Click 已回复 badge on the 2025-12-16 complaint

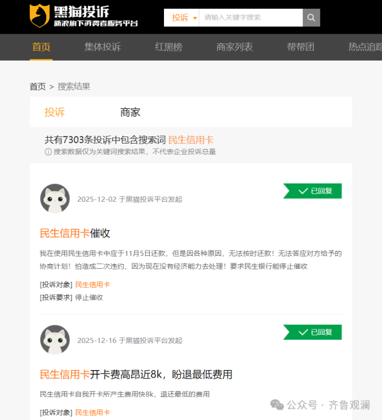click(313, 332)
